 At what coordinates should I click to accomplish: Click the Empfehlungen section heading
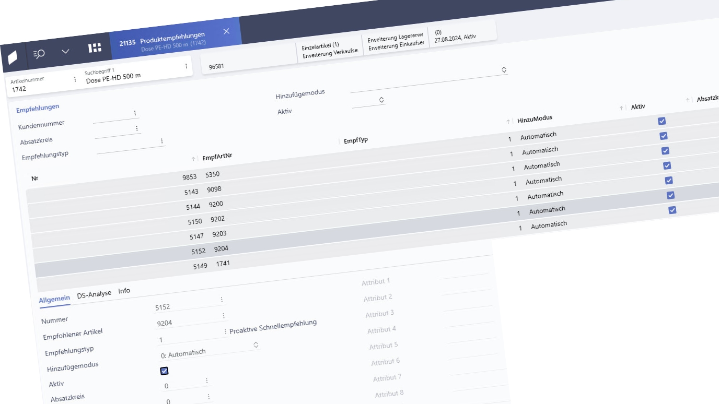[38, 109]
